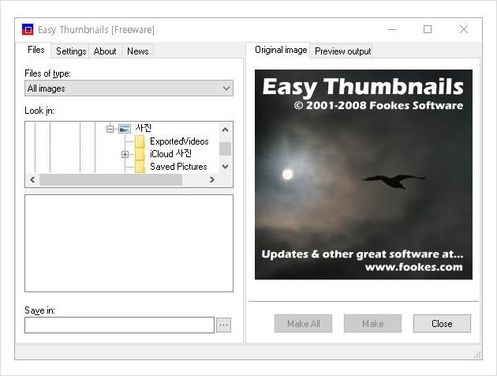Screen dimensions: 497x376
Task: Click folder tree scroll down arrow
Action: point(226,167)
